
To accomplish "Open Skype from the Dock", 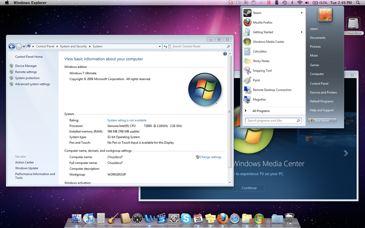I will 186,219.
